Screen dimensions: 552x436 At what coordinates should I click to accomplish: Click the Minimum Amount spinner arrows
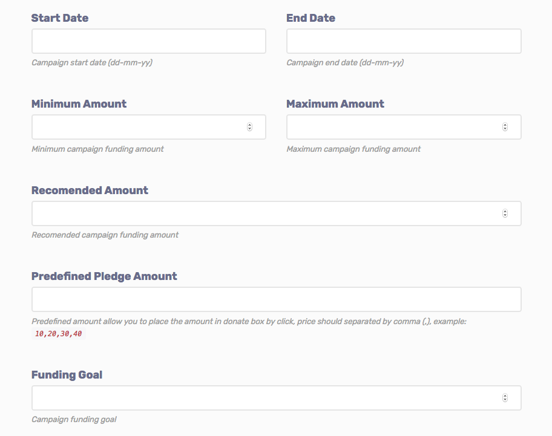click(x=249, y=127)
